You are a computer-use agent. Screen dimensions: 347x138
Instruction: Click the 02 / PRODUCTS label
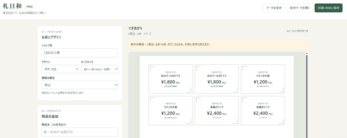point(51,111)
